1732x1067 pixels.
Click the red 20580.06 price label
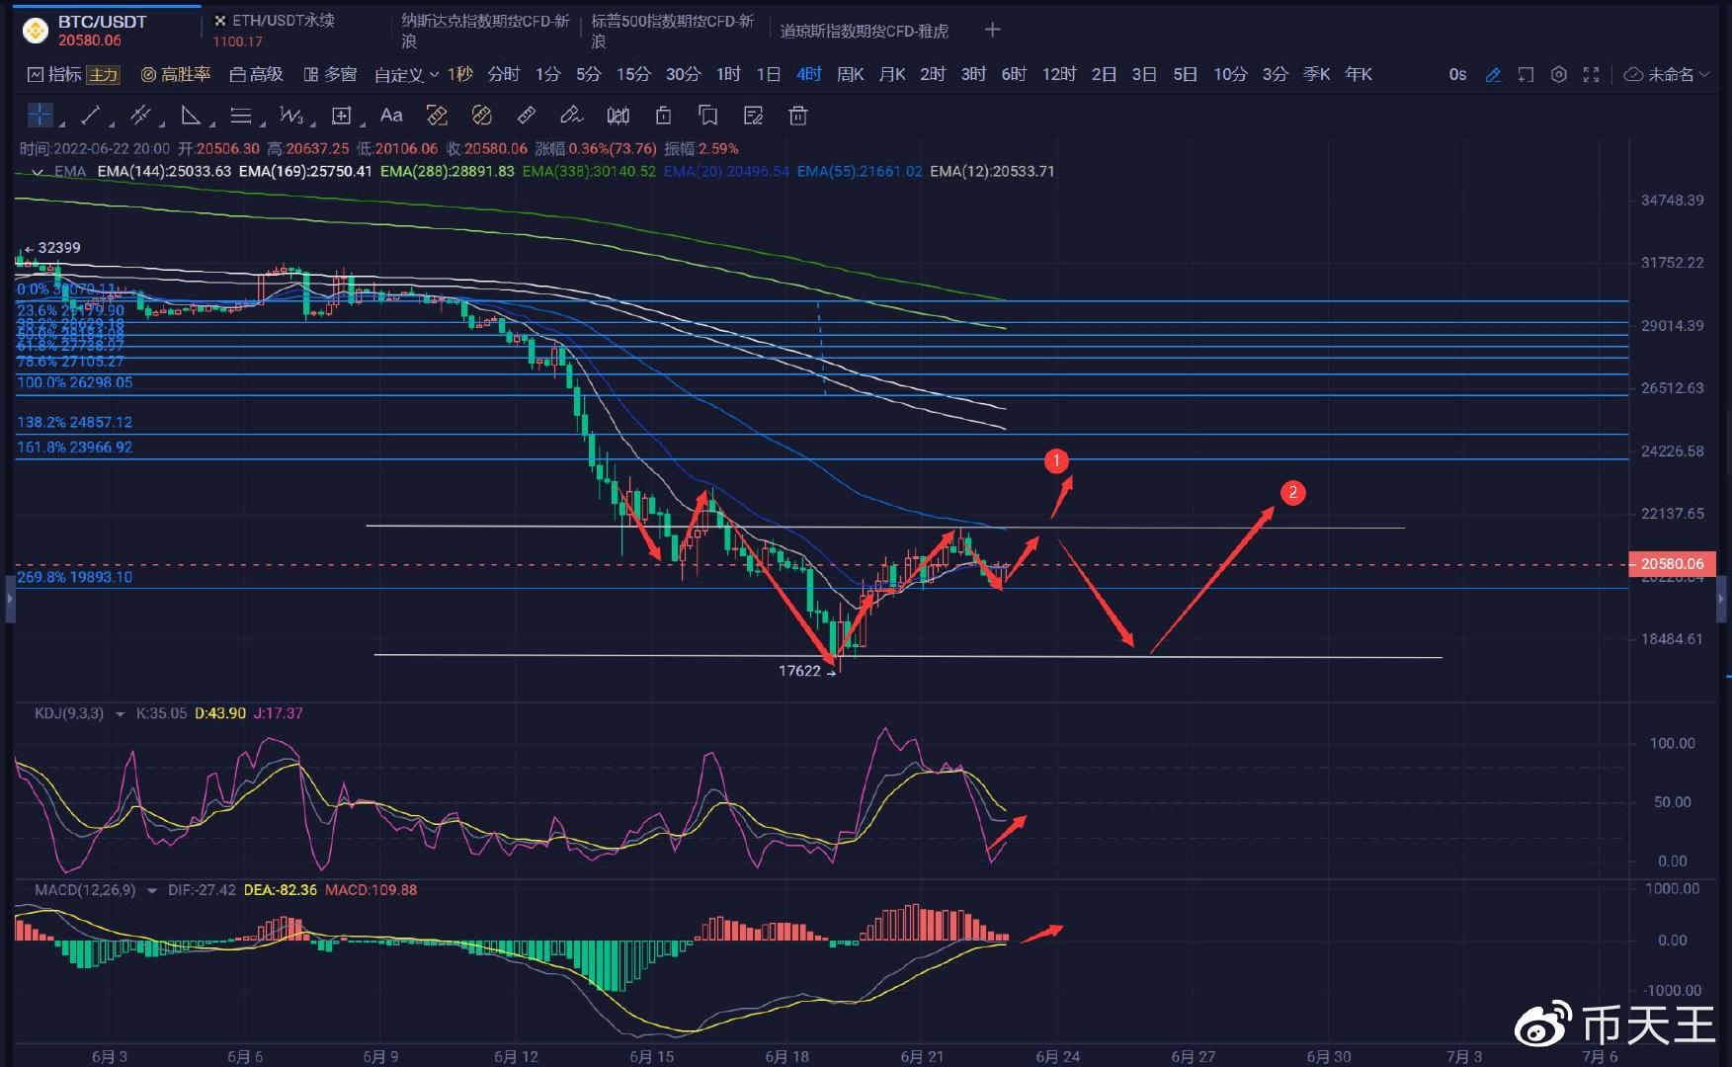[1675, 563]
